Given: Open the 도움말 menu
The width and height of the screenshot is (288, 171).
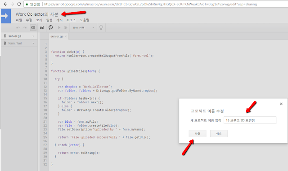Looking at the screenshot, I should coord(84,20).
